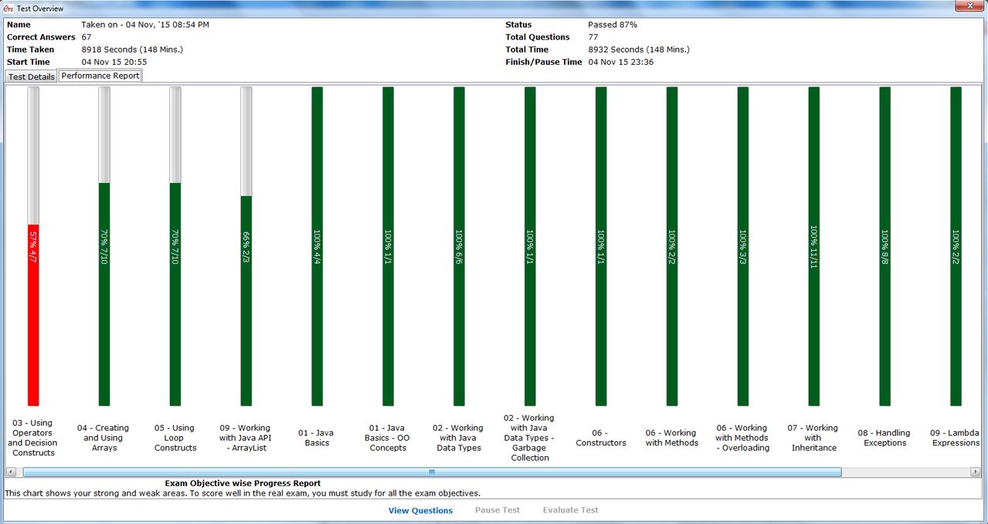Select the Java Basics 100% 4/4 bar
988x524 pixels.
pyautogui.click(x=317, y=246)
